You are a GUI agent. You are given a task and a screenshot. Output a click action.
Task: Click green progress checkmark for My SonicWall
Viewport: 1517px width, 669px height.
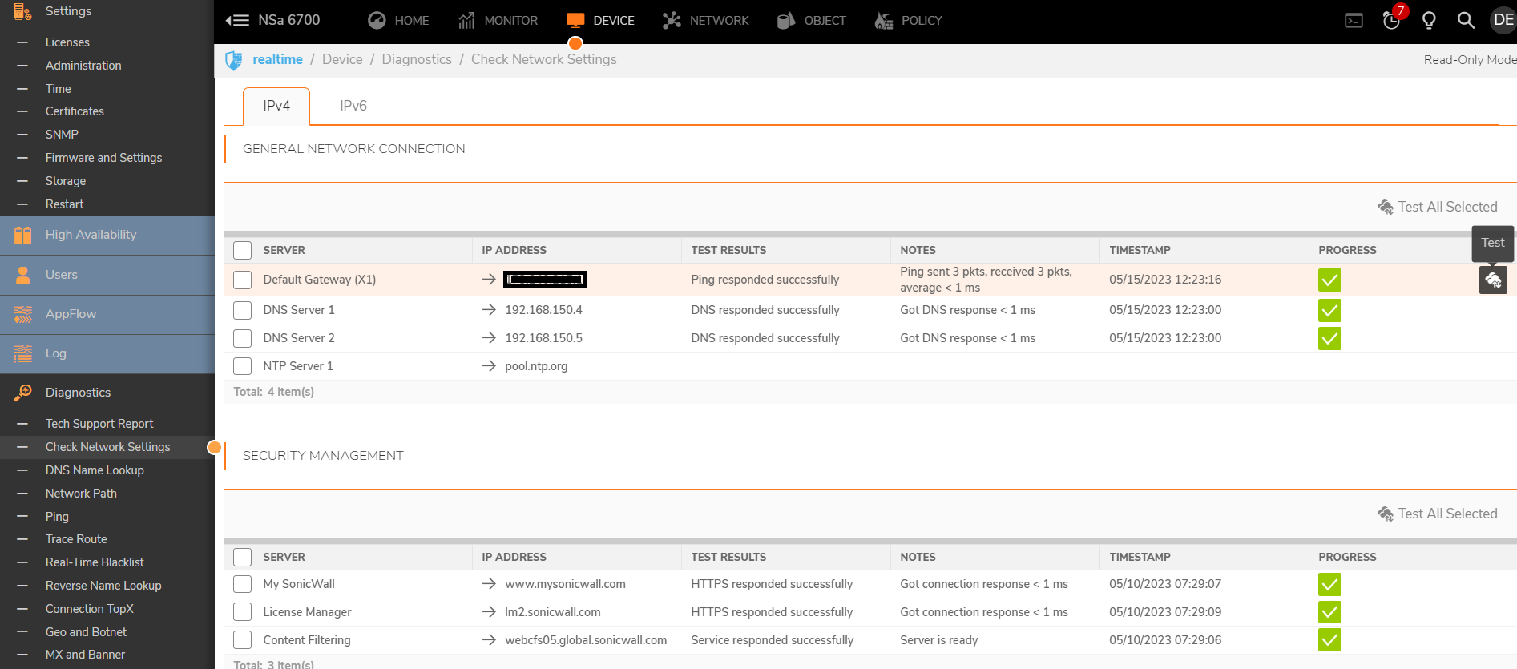click(1329, 584)
